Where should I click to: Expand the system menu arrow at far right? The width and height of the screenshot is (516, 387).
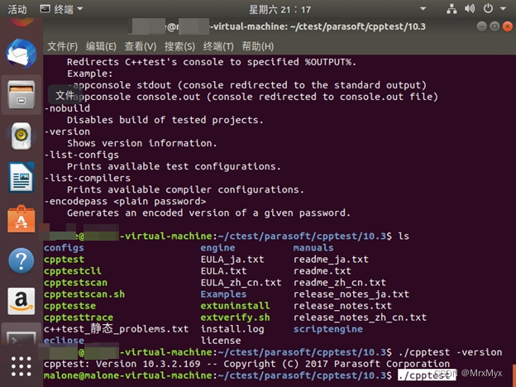click(503, 9)
